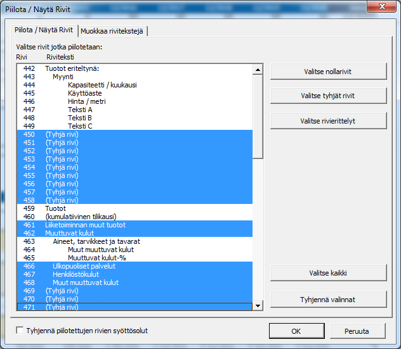Screen dimensions: 401x349
Task: Click row 453 (Tyhjä rivi)
Action: click(135, 159)
